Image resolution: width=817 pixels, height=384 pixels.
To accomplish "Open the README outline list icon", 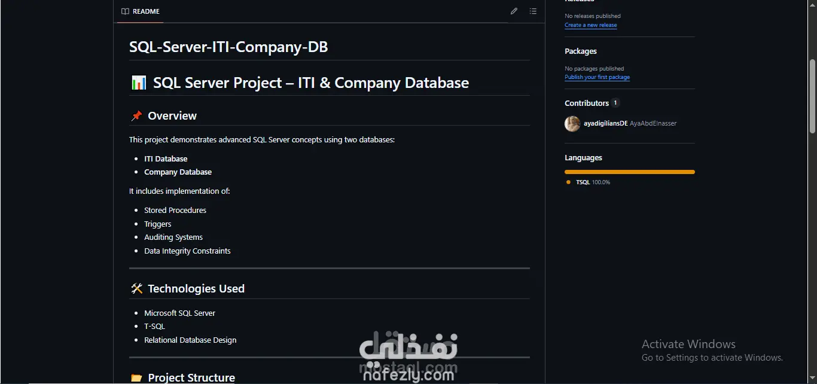I will [533, 11].
